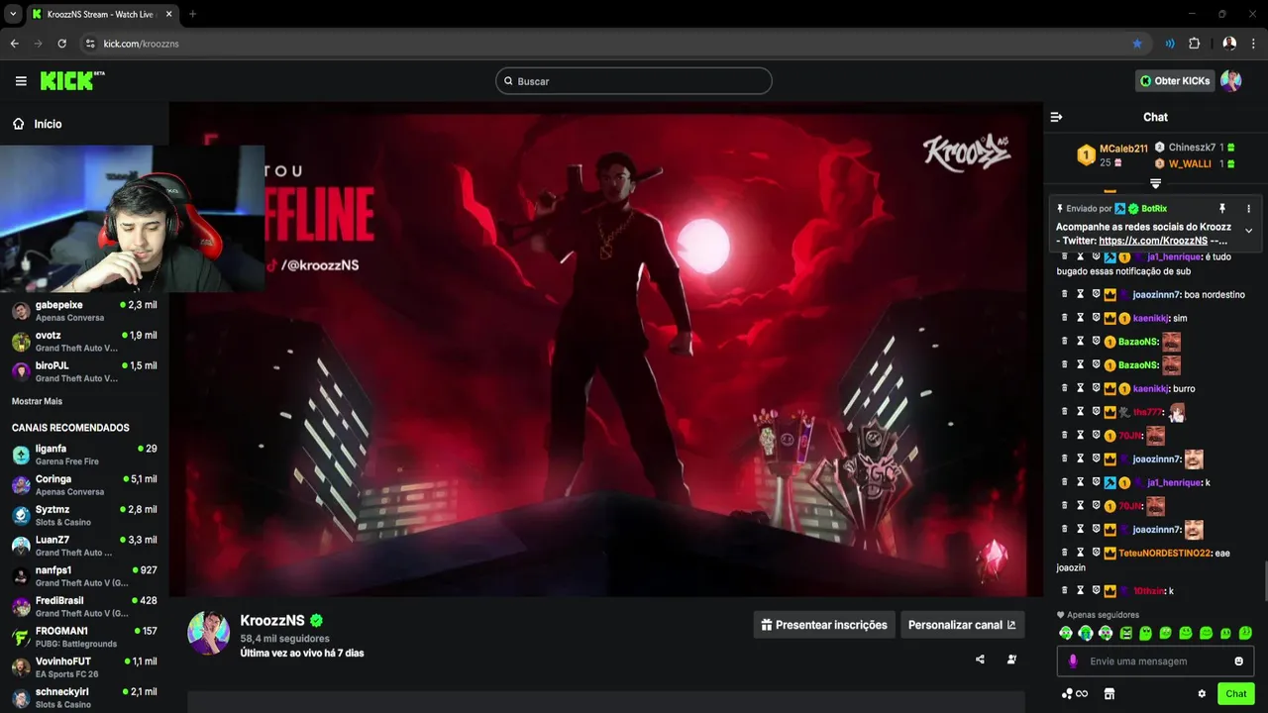Open LuanZ7 recommended channel
Image resolution: width=1268 pixels, height=713 pixels.
84,546
